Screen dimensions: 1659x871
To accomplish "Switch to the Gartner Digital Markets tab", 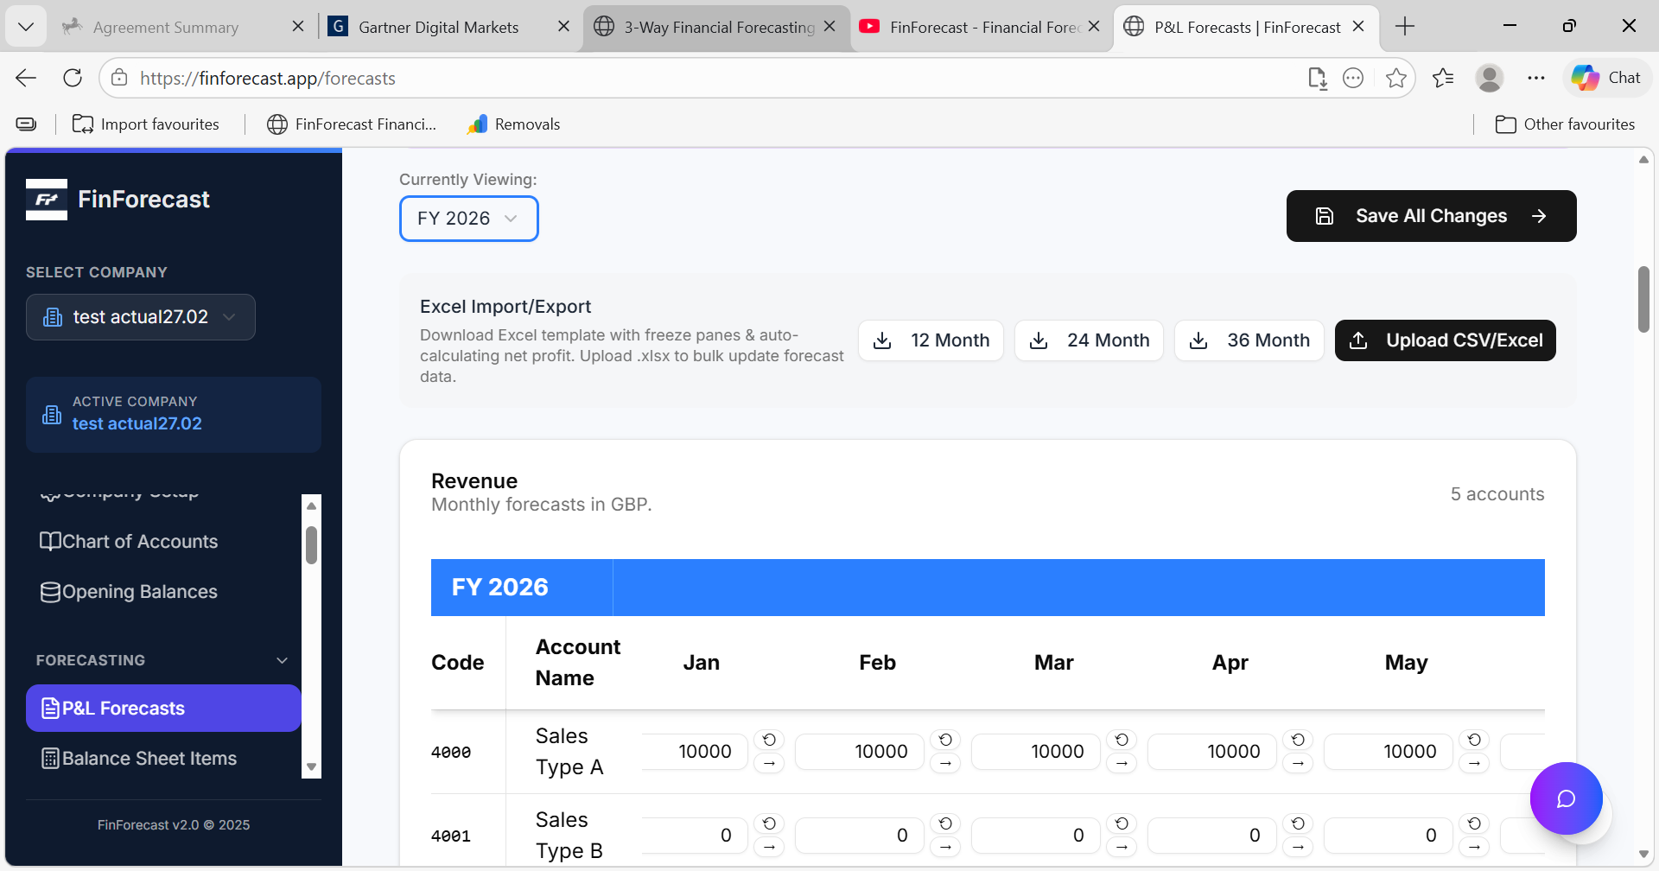I will [439, 28].
